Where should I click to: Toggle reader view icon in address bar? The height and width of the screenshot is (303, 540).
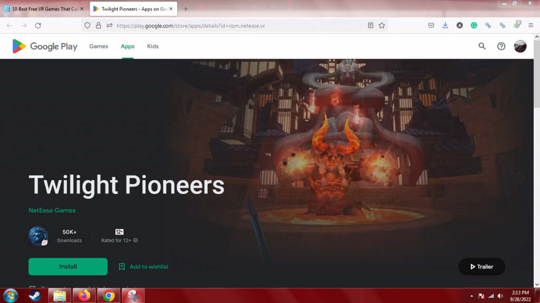point(371,25)
